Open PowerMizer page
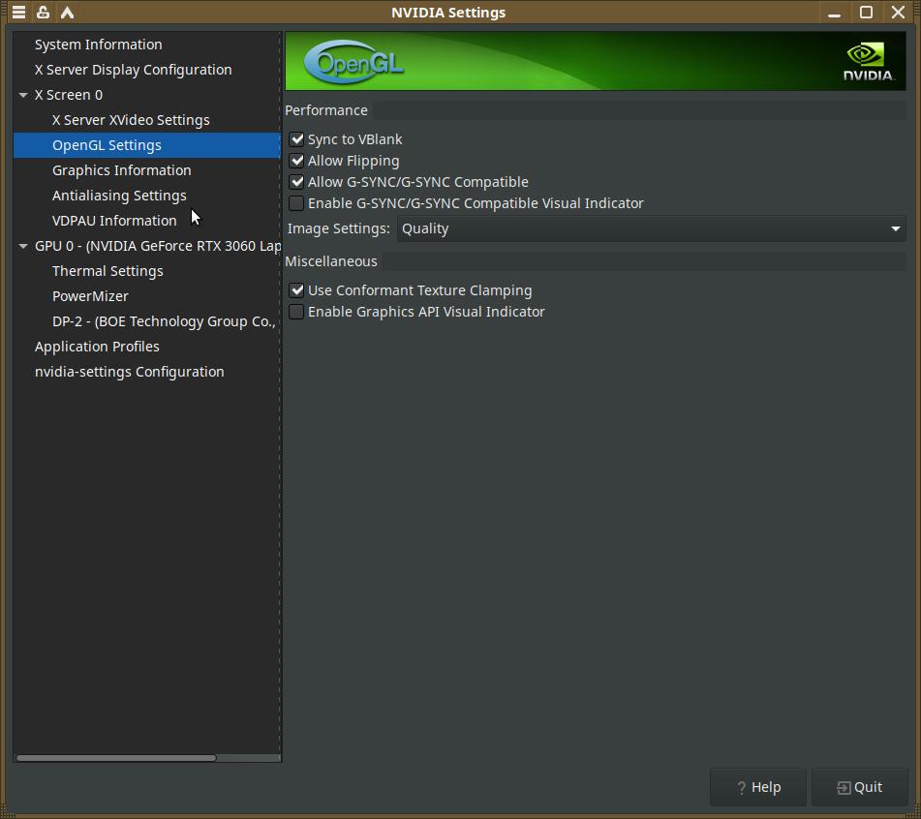The width and height of the screenshot is (921, 819). tap(90, 296)
